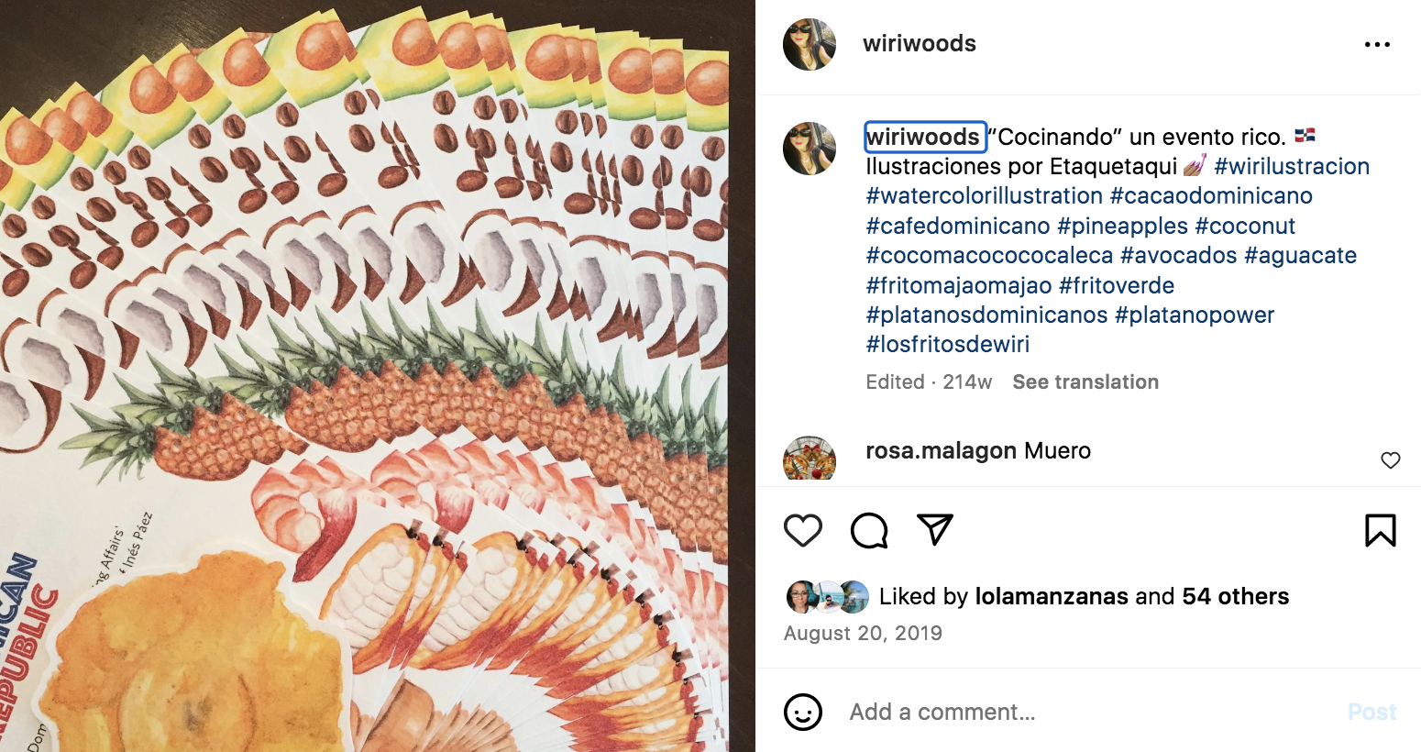Share the post via paper plane icon
Image resolution: width=1421 pixels, height=752 pixels.
click(x=935, y=529)
